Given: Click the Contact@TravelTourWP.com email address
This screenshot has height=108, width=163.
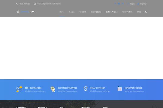Looking at the screenshot, I should click(x=49, y=4).
